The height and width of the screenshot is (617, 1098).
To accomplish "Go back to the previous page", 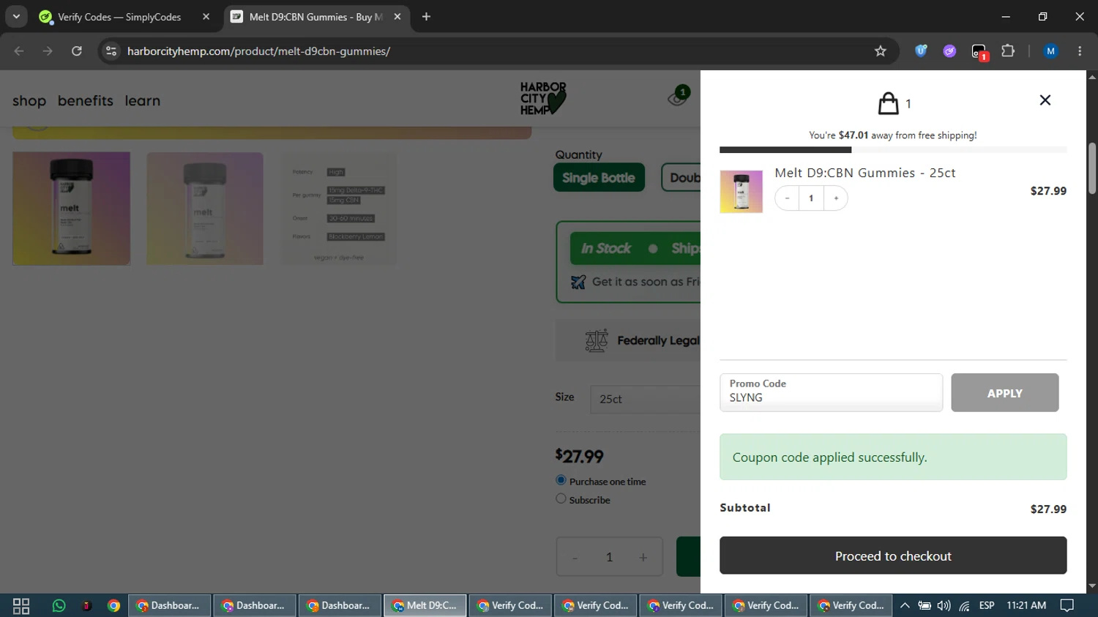I will pos(19,51).
